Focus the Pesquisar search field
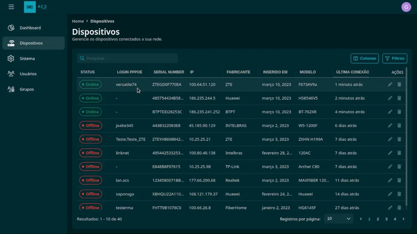This screenshot has width=417, height=234. [127, 58]
